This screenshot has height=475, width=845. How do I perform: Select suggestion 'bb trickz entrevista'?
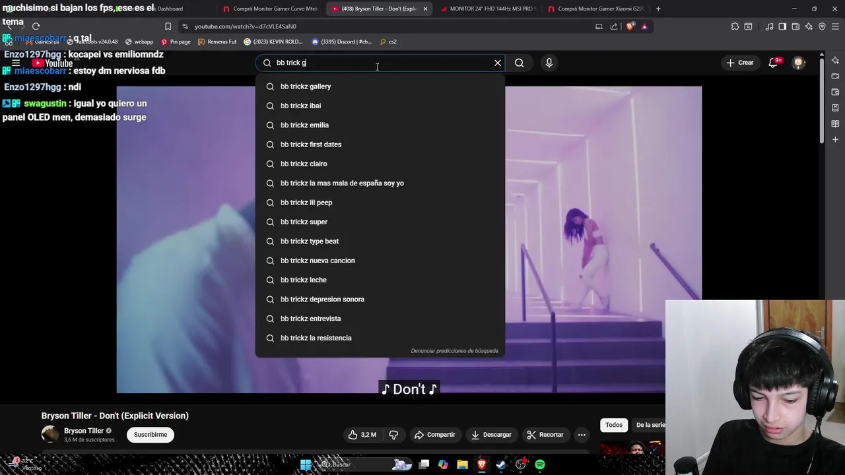point(380,319)
